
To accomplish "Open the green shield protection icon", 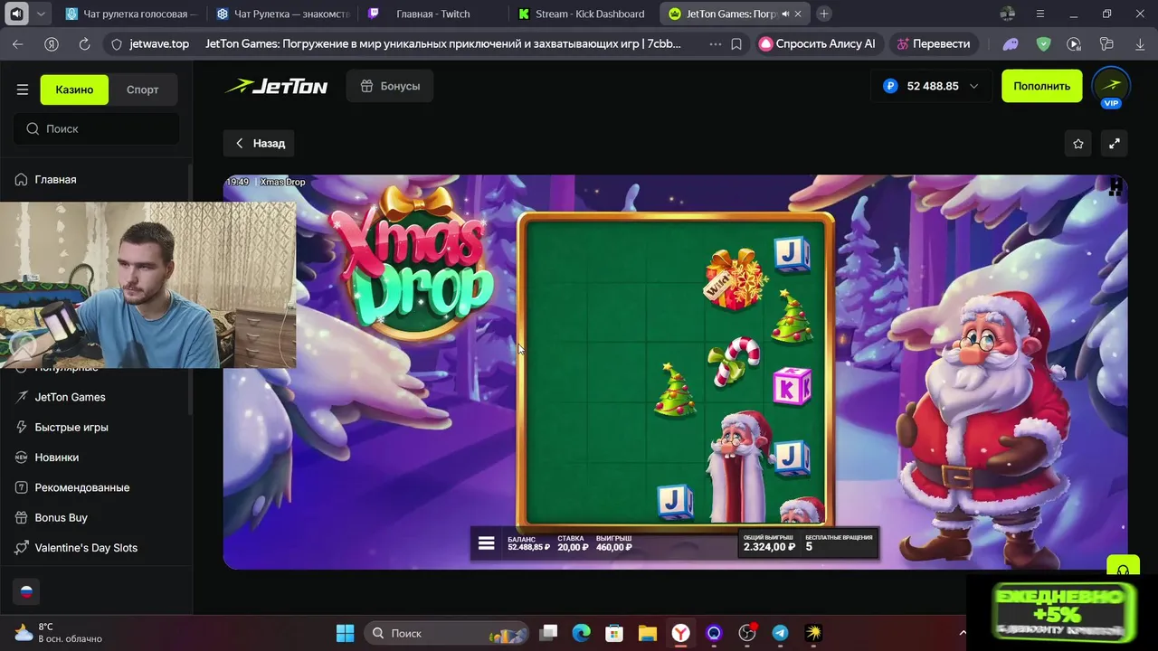I will pos(1043,43).
